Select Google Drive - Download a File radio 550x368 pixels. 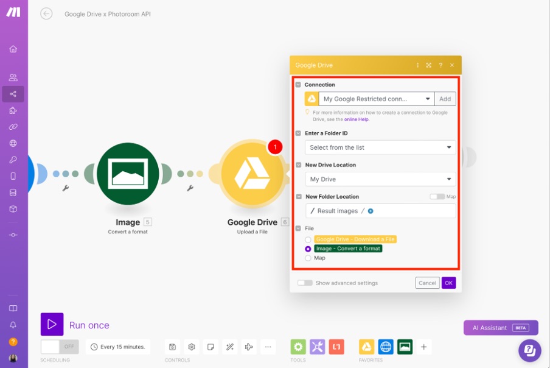pos(308,239)
